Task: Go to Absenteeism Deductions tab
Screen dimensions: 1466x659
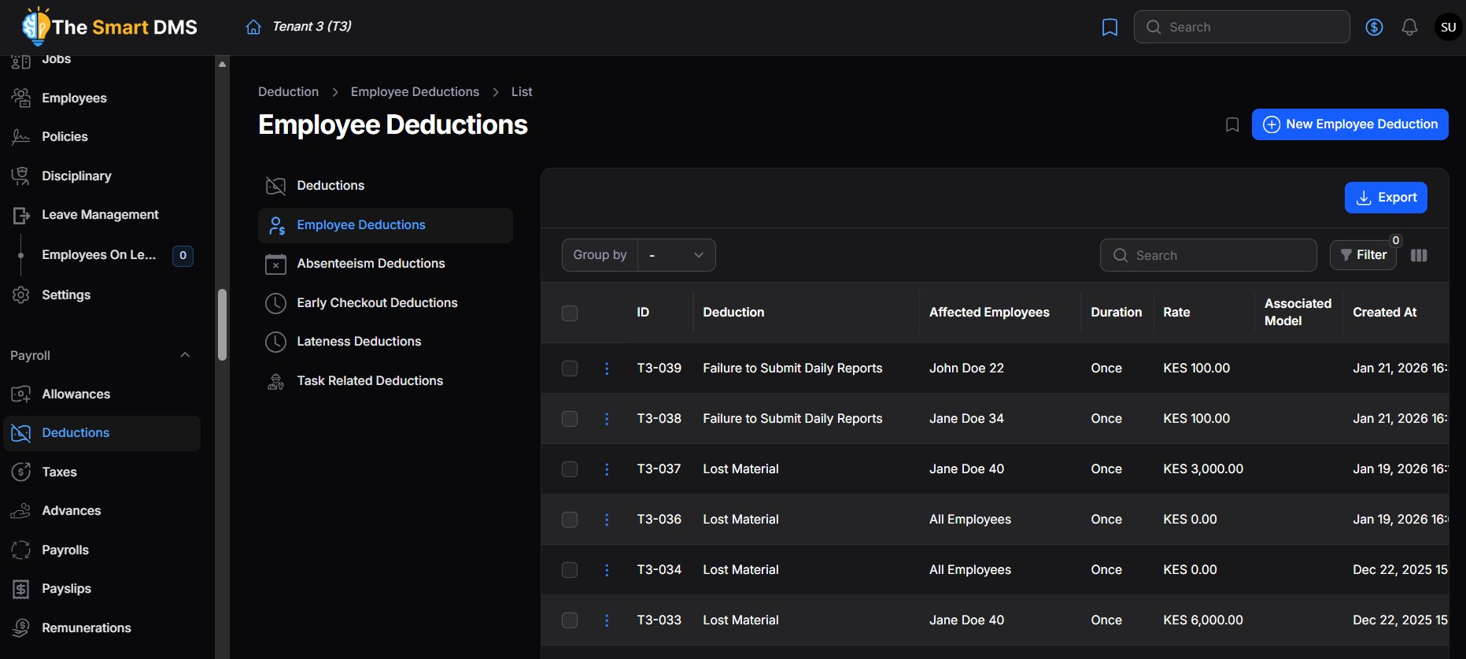Action: point(371,264)
